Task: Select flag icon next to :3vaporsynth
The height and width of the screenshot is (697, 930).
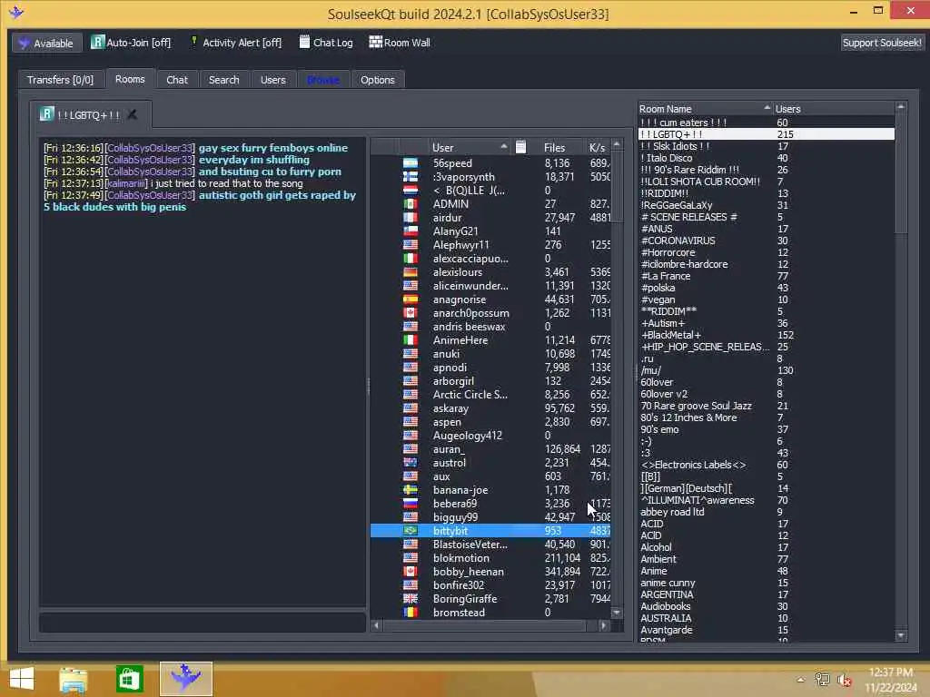Action: [411, 177]
